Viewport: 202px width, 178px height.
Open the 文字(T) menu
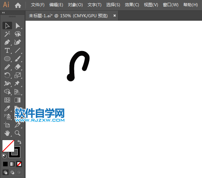pyautogui.click(x=95, y=5)
